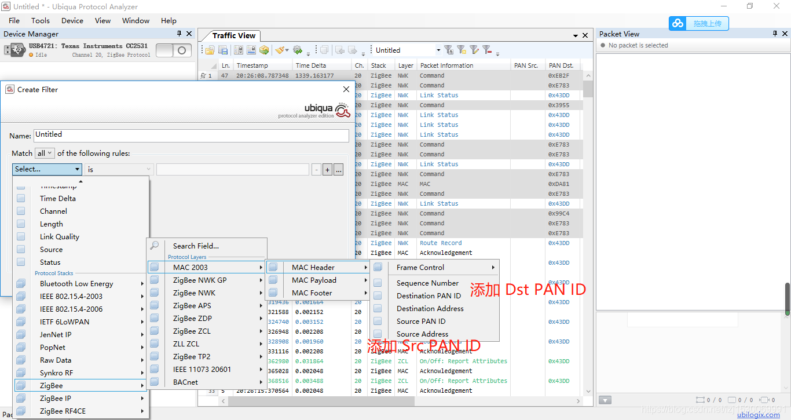Tick the Source field checkbox

[21, 249]
